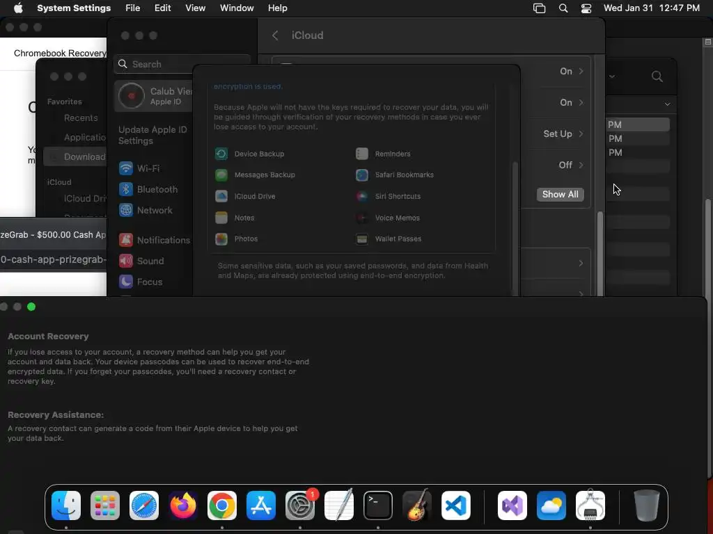
Task: Select Recents in Finder sidebar
Action: (x=81, y=118)
